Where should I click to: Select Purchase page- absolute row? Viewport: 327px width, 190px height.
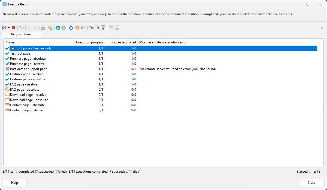pos(161,59)
